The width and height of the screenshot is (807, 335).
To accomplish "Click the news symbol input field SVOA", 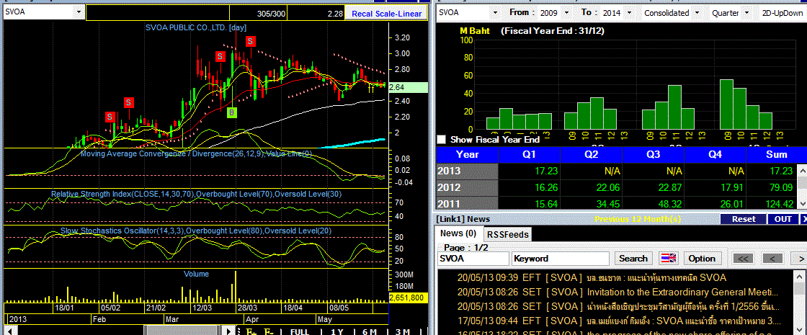I will (x=473, y=259).
